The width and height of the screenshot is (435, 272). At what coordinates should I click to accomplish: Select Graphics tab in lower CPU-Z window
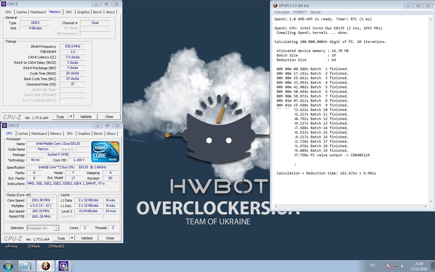pyautogui.click(x=84, y=134)
